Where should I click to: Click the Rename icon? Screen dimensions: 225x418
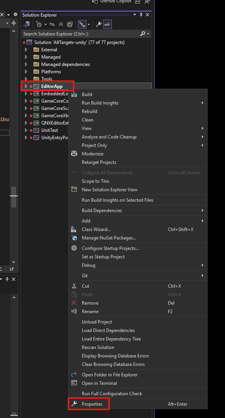74,311
